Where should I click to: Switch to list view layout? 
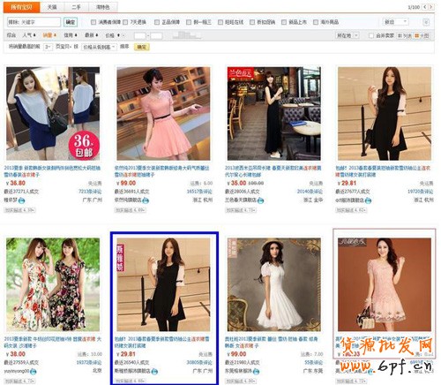(x=405, y=35)
